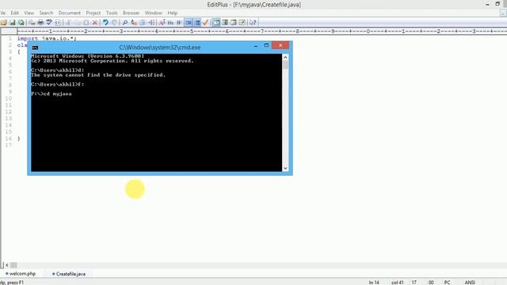The height and width of the screenshot is (285, 507).
Task: Maximize the cmd.exe window
Action: click(266, 46)
